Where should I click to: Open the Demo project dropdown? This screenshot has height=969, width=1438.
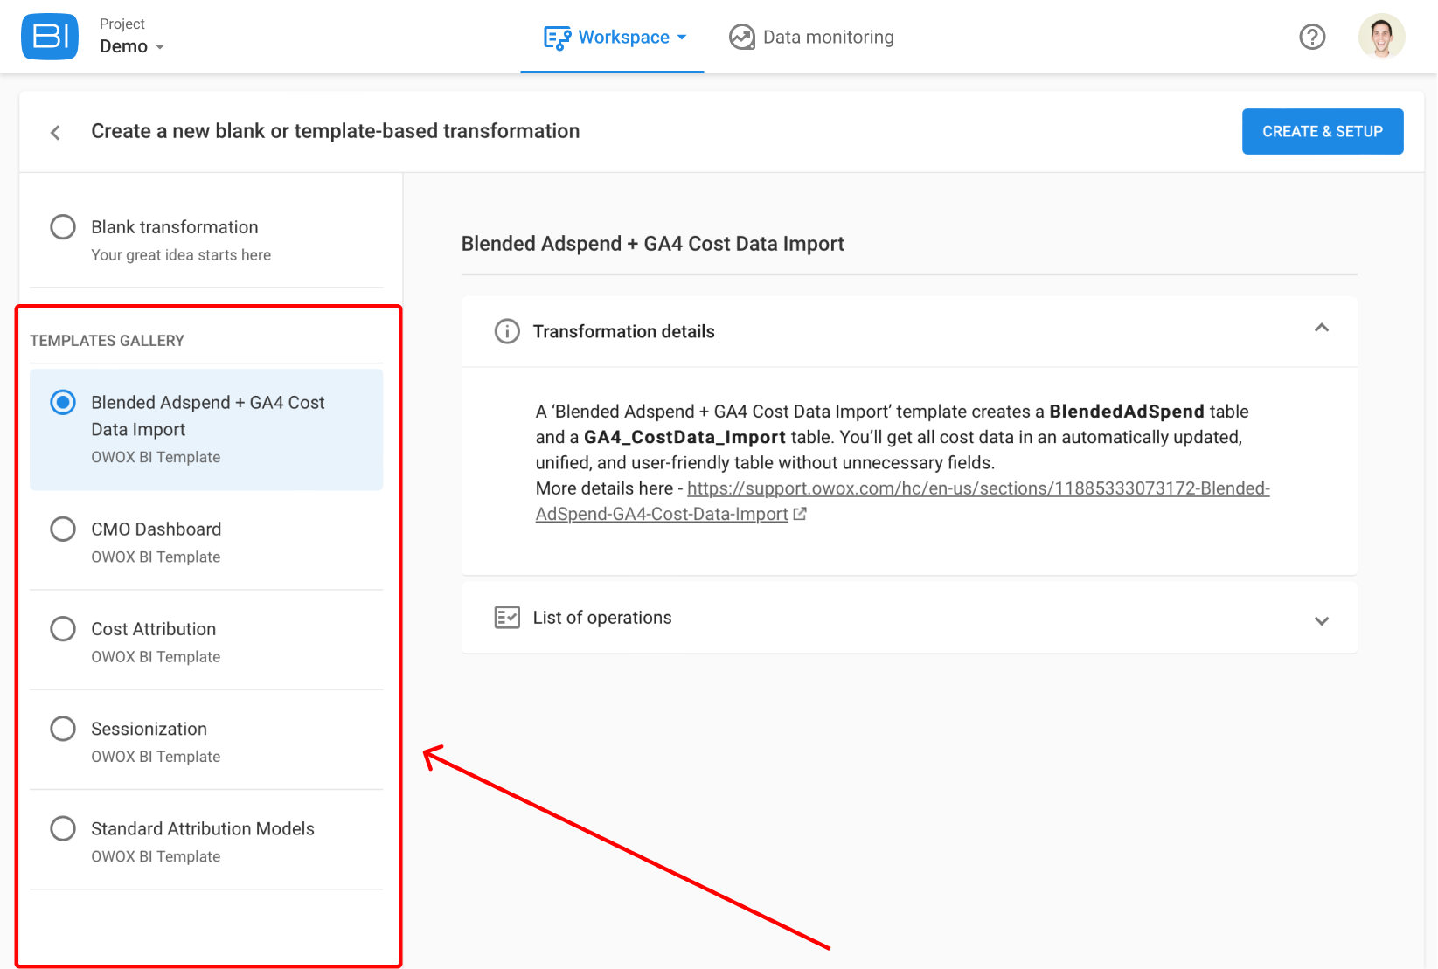[132, 46]
